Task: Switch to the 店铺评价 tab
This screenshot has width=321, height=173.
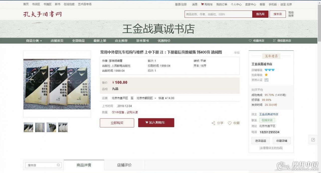Action: [124, 165]
